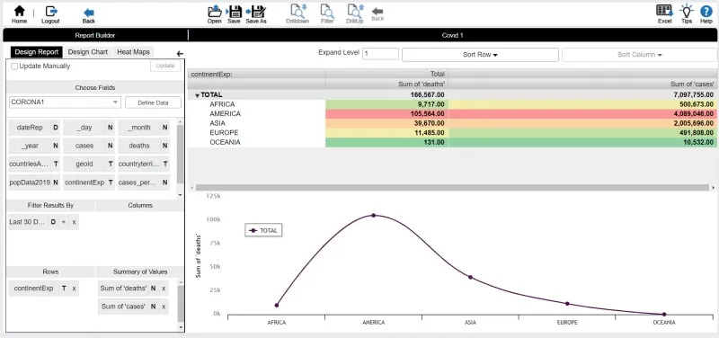
Task: Click the Save As icon
Action: (256, 12)
